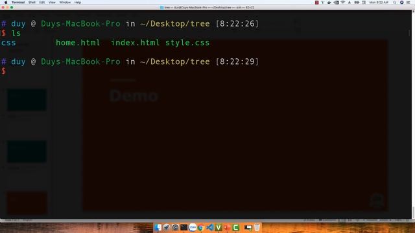Click the menu bar clock Mon 8:22 AM
The width and height of the screenshot is (415, 233).
point(379,3)
